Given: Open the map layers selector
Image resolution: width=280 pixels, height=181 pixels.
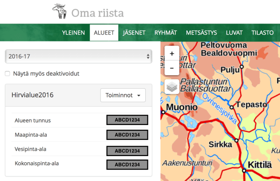Looking at the screenshot, I should click(x=172, y=87).
